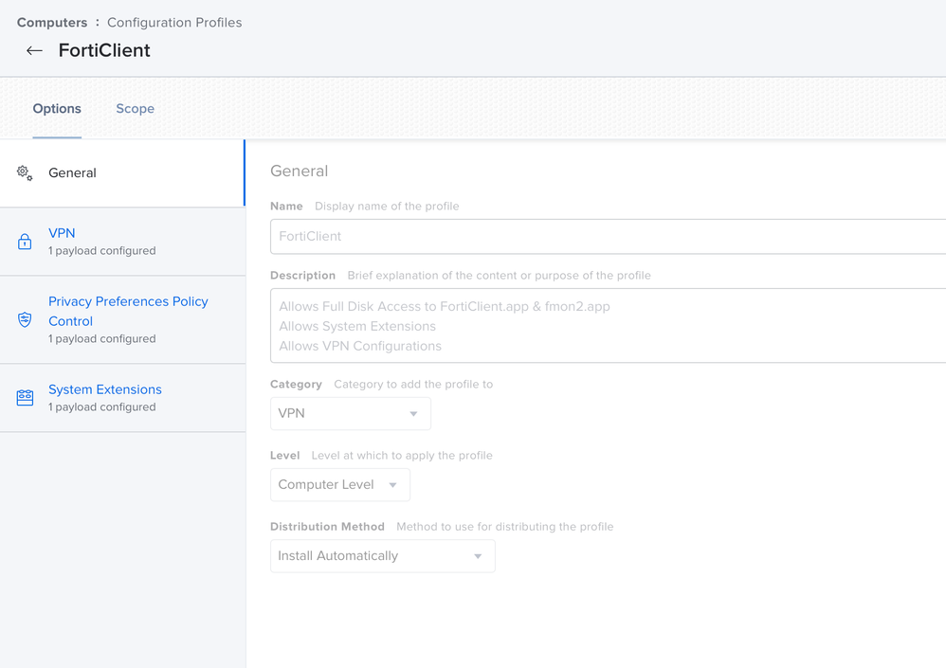Viewport: 946px width, 668px height.
Task: Click the General section heading in the form
Action: tap(300, 172)
